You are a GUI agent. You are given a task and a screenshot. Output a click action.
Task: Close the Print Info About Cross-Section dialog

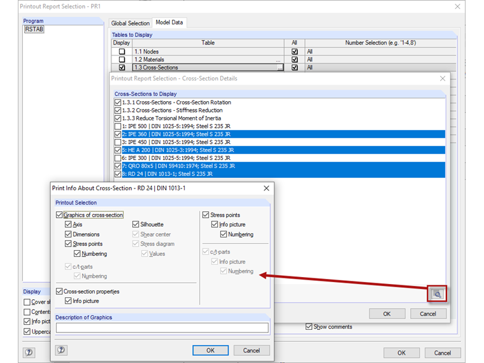click(266, 189)
